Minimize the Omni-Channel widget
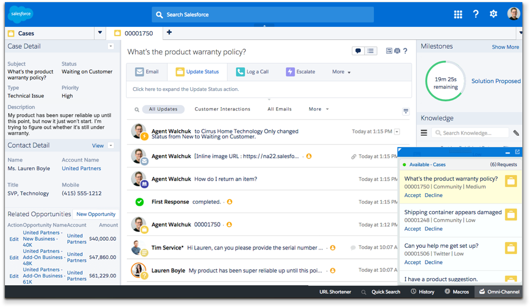This screenshot has width=530, height=307. (508, 153)
